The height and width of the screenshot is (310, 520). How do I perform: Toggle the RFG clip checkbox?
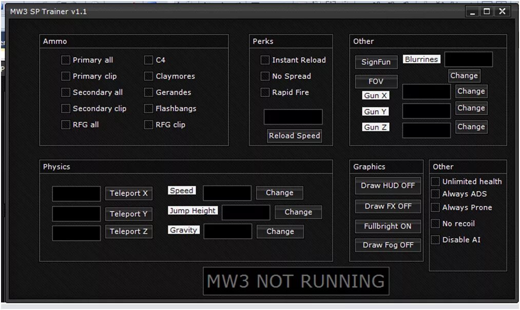click(x=148, y=125)
